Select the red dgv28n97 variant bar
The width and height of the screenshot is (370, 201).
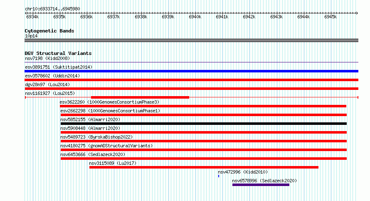191,89
